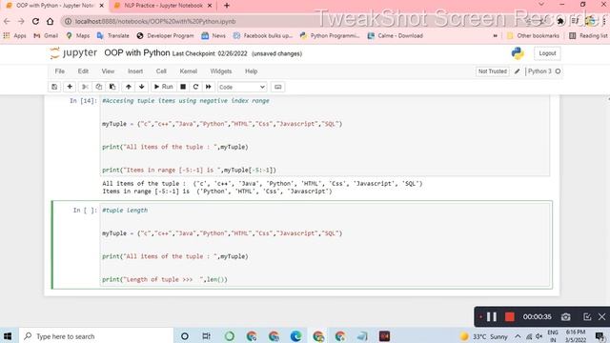Image resolution: width=610 pixels, height=343 pixels.
Task: Click the Python 3 kernel indicator circle
Action: 558,71
